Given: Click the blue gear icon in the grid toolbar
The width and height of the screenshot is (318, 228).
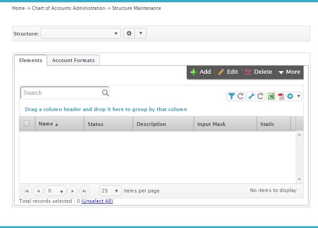Looking at the screenshot, I should pos(290,96).
